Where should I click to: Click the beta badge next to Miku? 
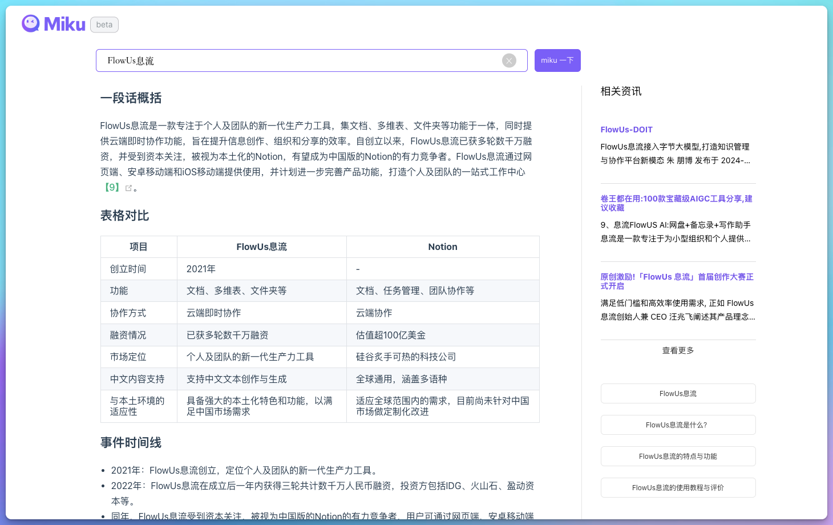pyautogui.click(x=104, y=25)
